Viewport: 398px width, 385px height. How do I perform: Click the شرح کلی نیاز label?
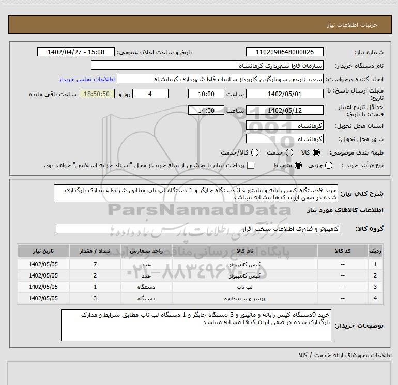(362, 194)
